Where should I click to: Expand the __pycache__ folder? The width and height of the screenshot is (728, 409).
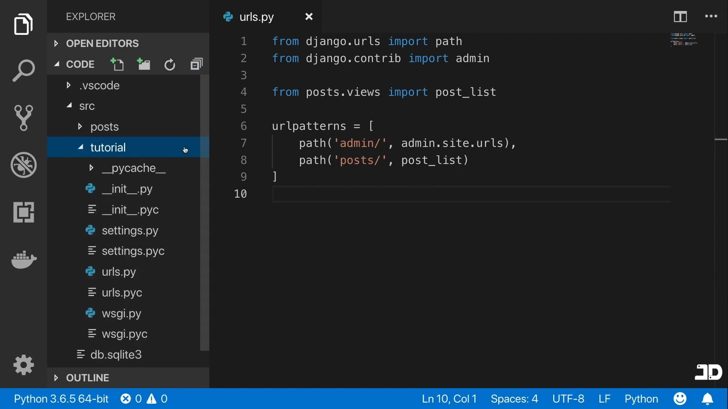[133, 168]
